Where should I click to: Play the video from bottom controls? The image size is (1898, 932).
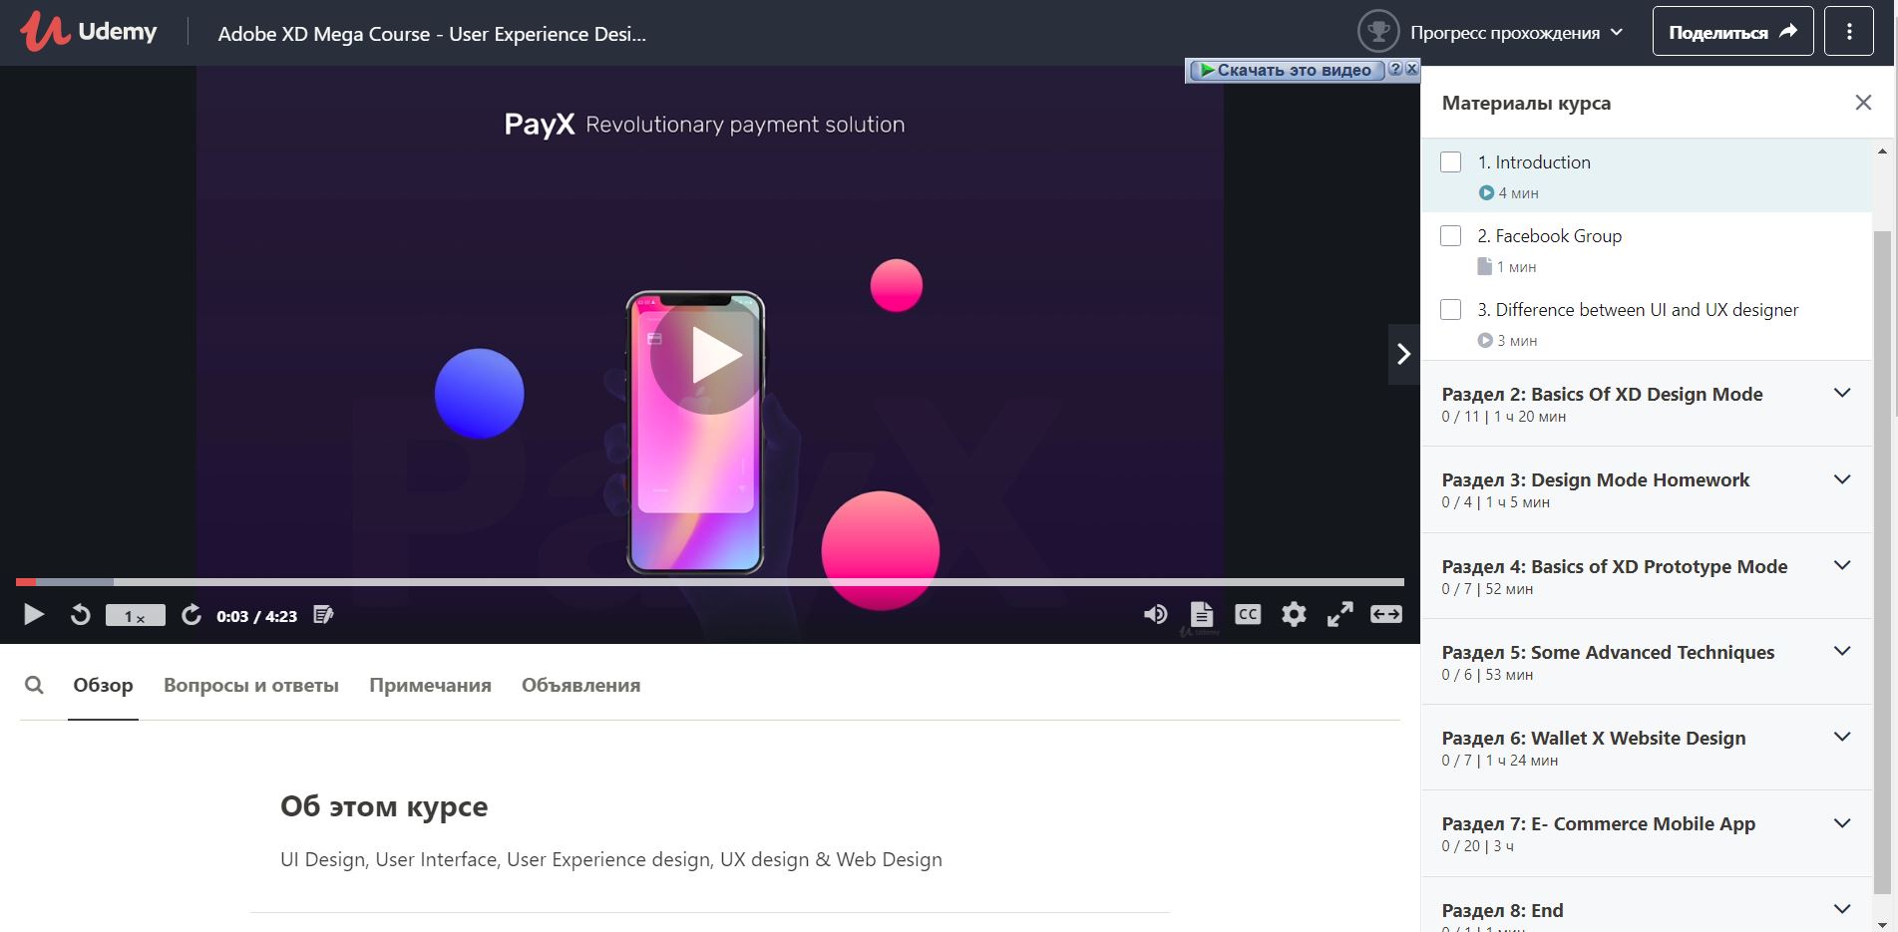click(x=33, y=614)
